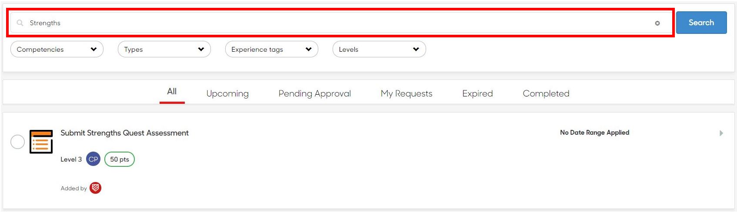Click the orange assessment list icon
The height and width of the screenshot is (212, 737).
point(41,142)
